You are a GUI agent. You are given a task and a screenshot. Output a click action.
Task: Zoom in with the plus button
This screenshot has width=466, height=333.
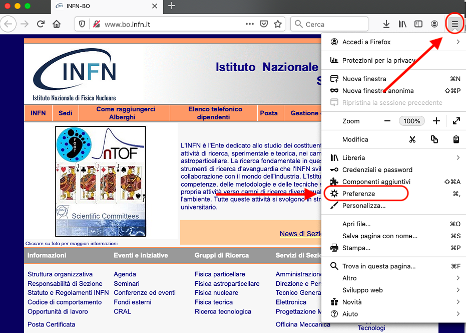[436, 121]
